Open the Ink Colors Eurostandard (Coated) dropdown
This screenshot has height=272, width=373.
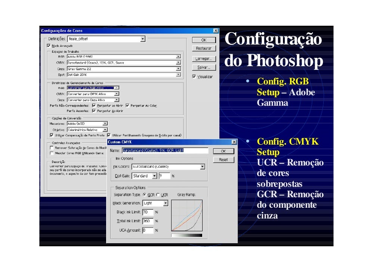pos(169,167)
